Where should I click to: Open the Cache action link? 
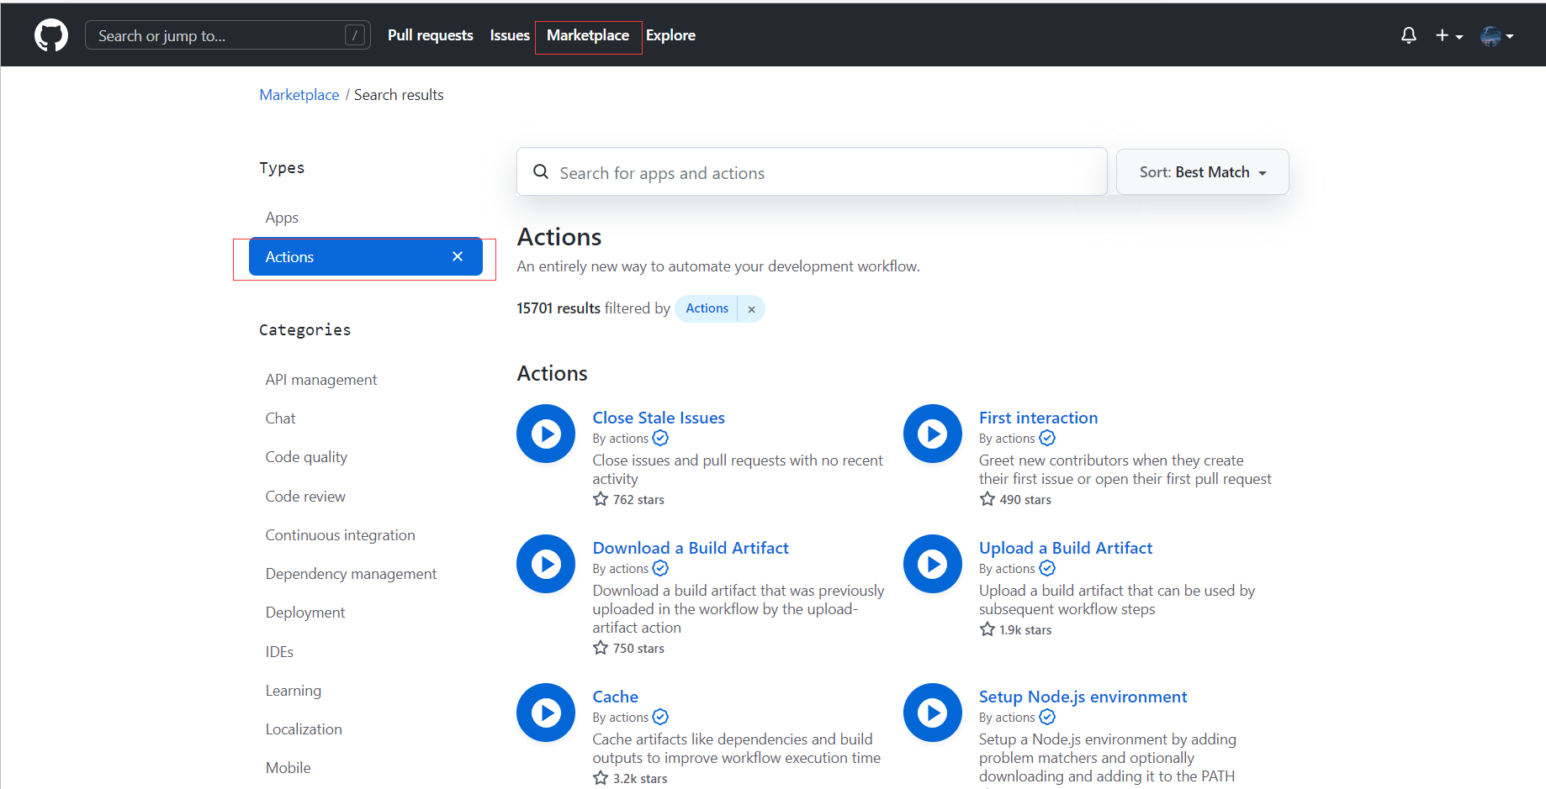tap(616, 697)
